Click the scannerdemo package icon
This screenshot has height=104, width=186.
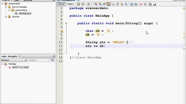(13, 10)
